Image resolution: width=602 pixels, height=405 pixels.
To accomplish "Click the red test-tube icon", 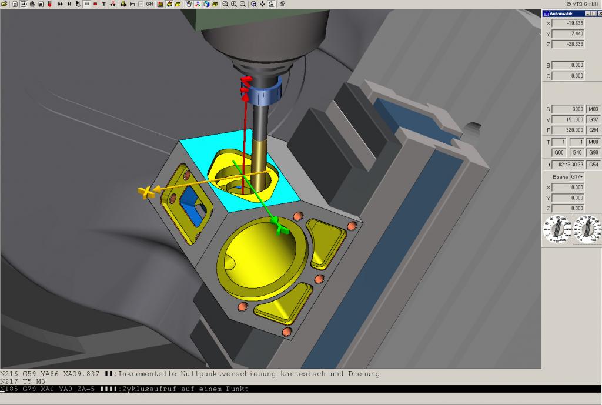I will coord(50,4).
